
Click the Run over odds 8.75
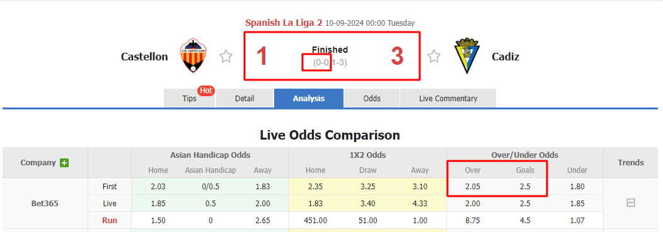(473, 220)
